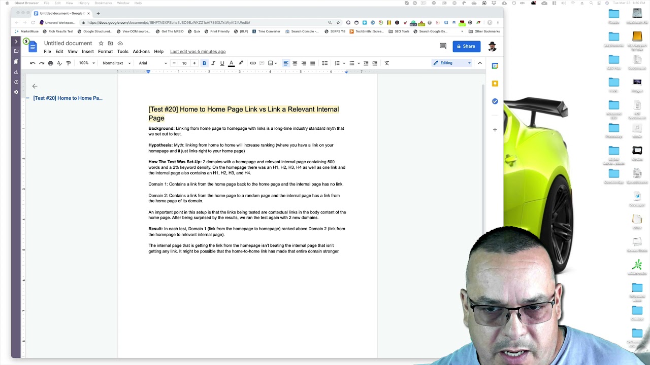650x365 pixels.
Task: Click the Spelling and grammar check icon
Action: pos(59,63)
